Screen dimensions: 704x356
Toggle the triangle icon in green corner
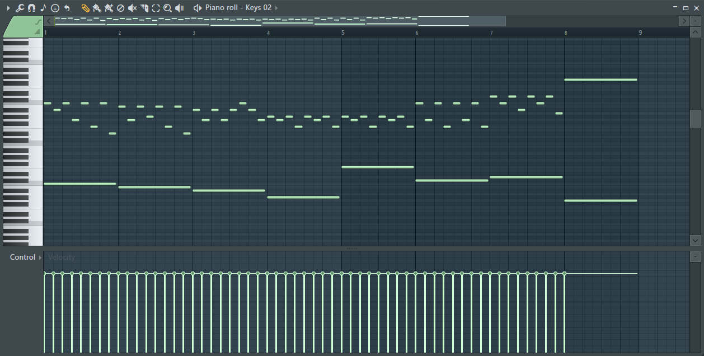38,32
